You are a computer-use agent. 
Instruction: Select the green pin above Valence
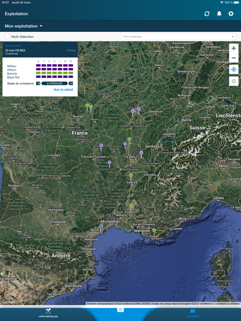click(131, 176)
